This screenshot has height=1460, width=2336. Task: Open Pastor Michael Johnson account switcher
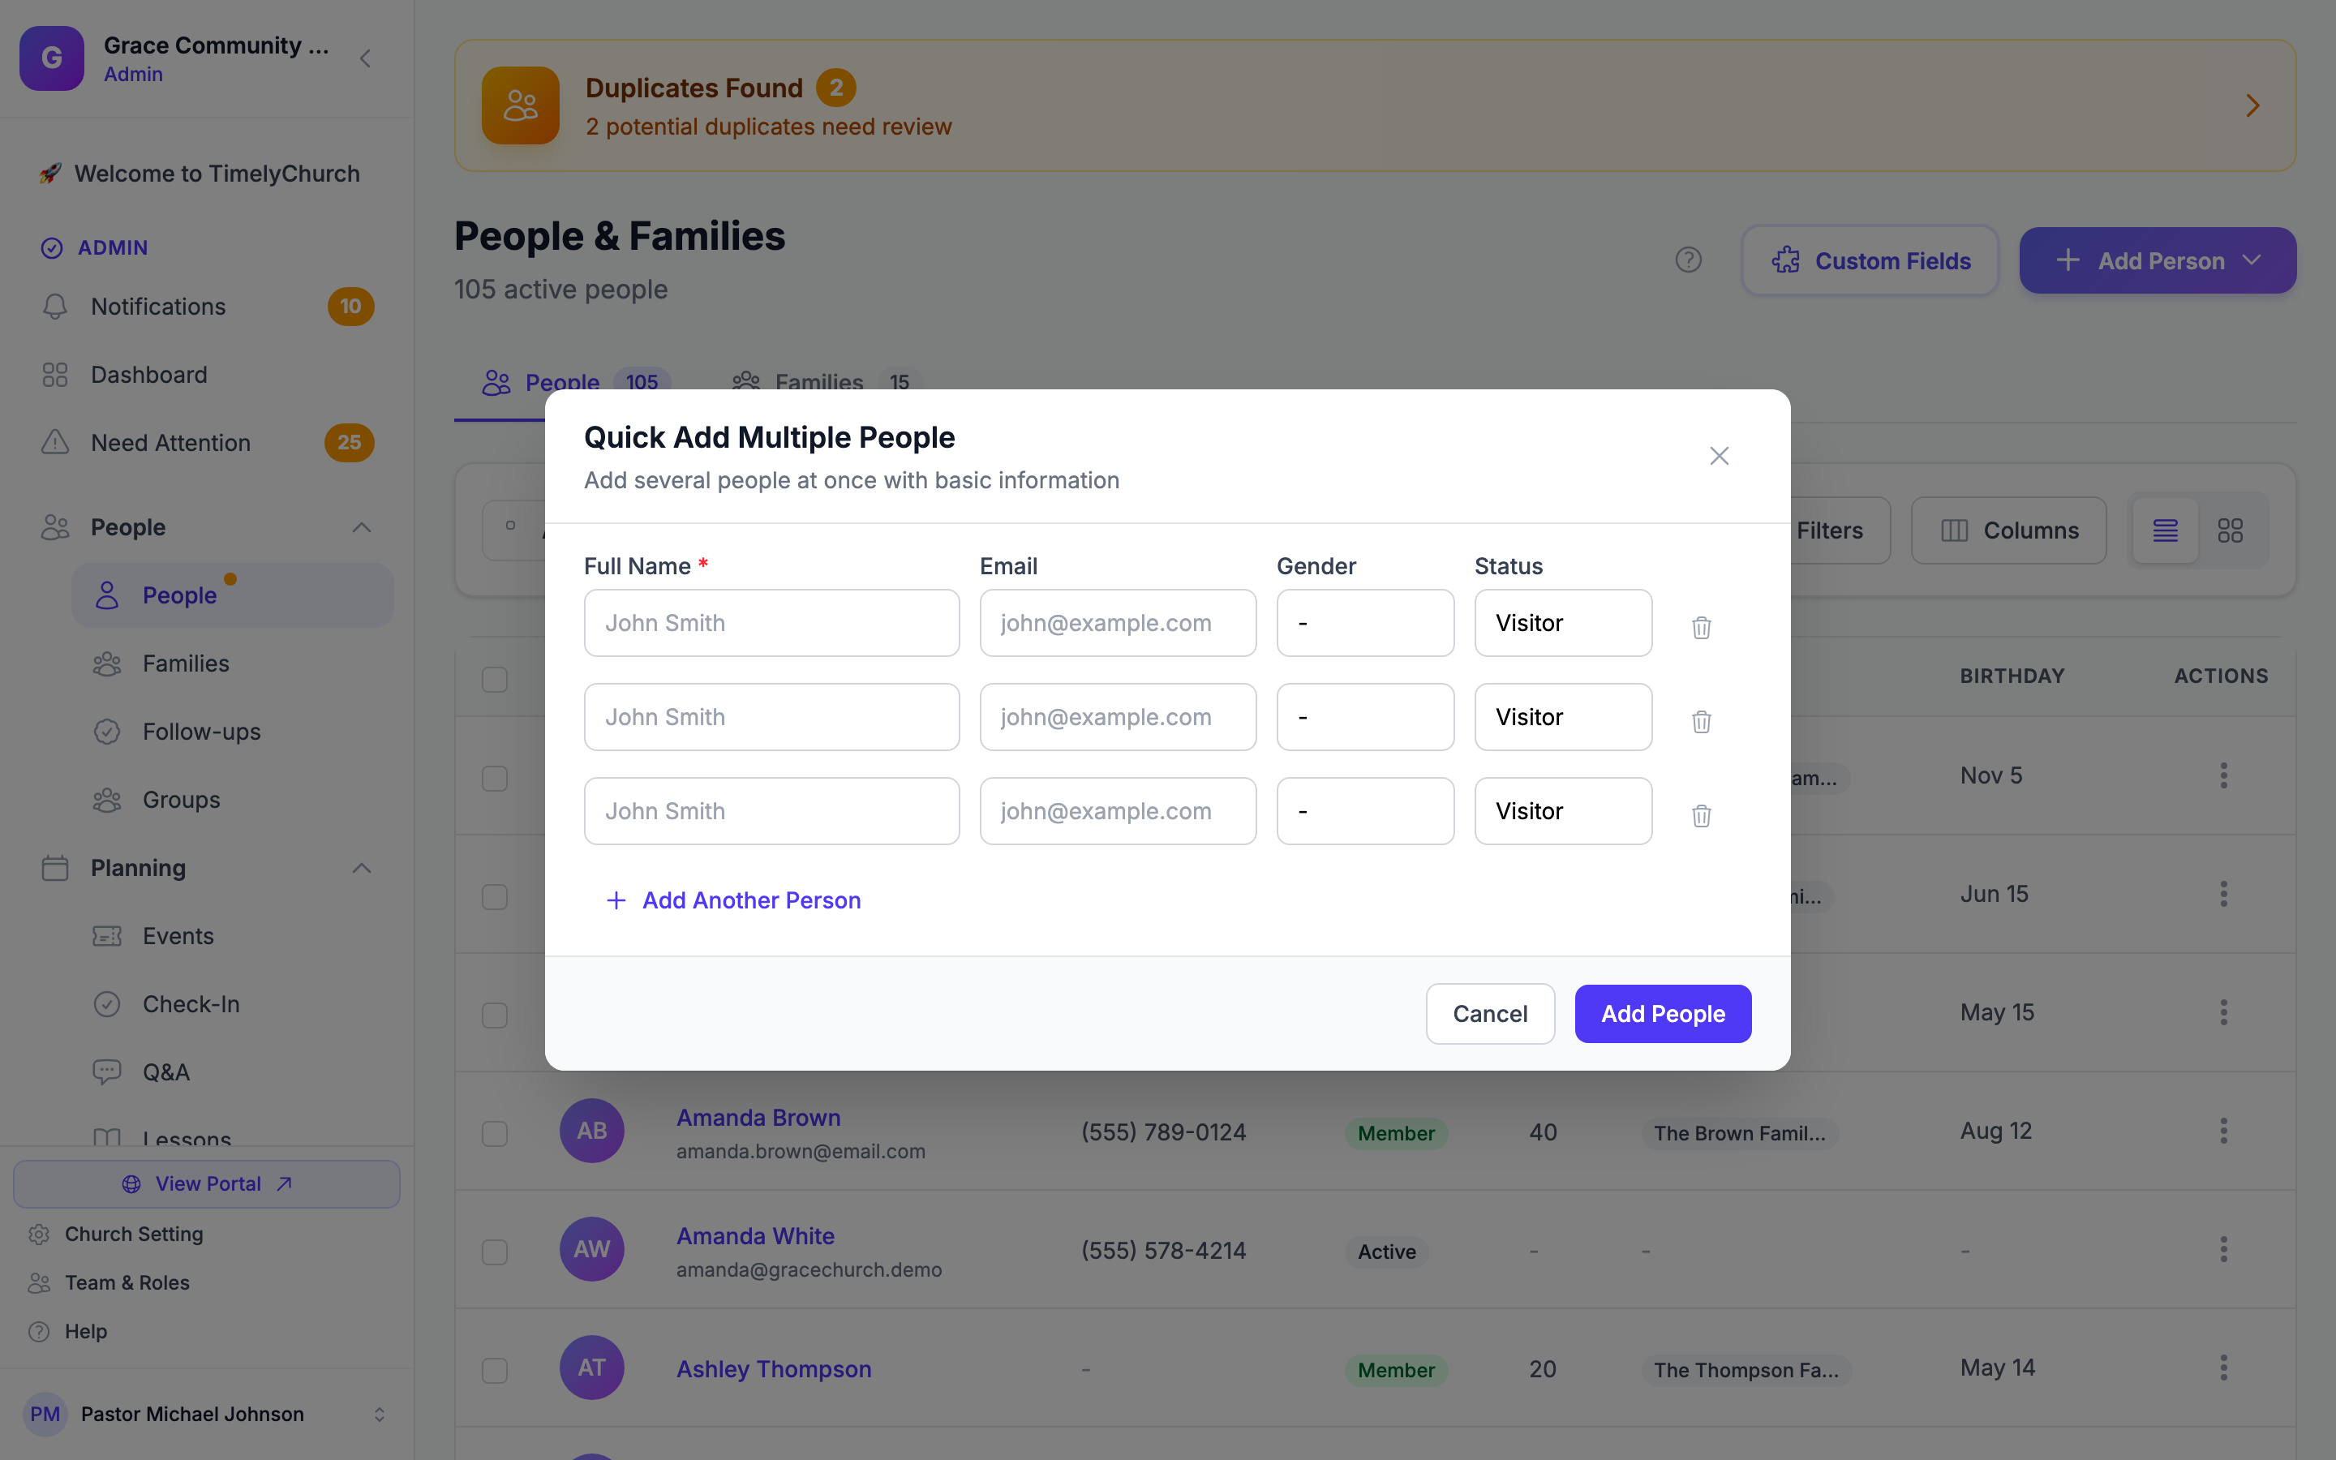207,1414
